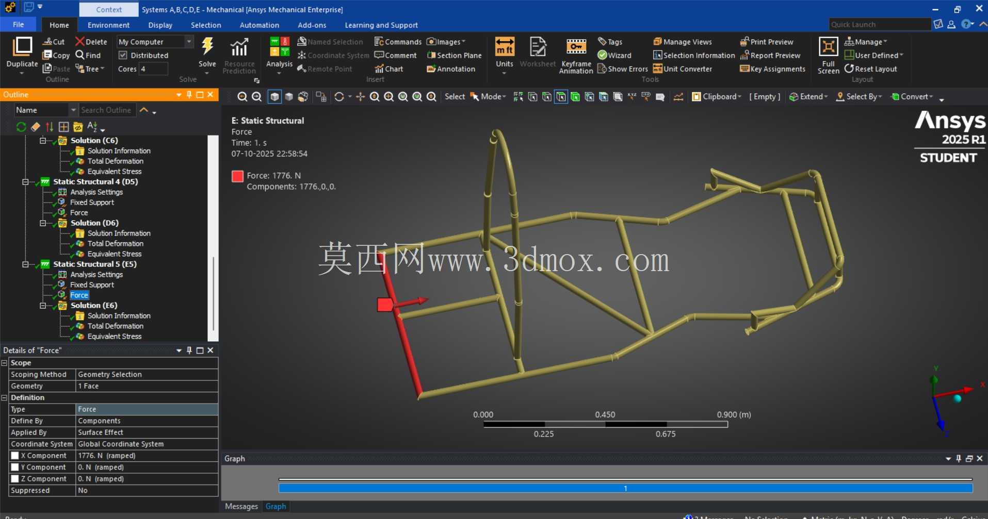Screen dimensions: 988x519
Task: Switch to the Display ribbon tab
Action: tap(160, 25)
